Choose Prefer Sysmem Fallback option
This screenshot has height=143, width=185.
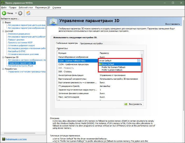tap(120, 70)
